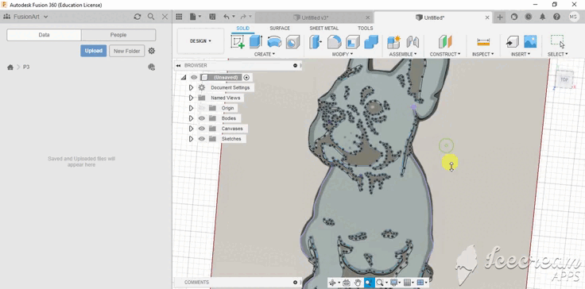Click the Insert Canvas image icon
Image resolution: width=585 pixels, height=289 pixels.
(530, 41)
